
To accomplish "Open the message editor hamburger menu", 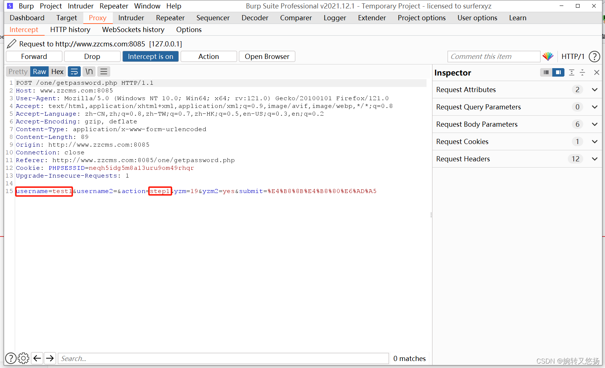I will pyautogui.click(x=104, y=71).
